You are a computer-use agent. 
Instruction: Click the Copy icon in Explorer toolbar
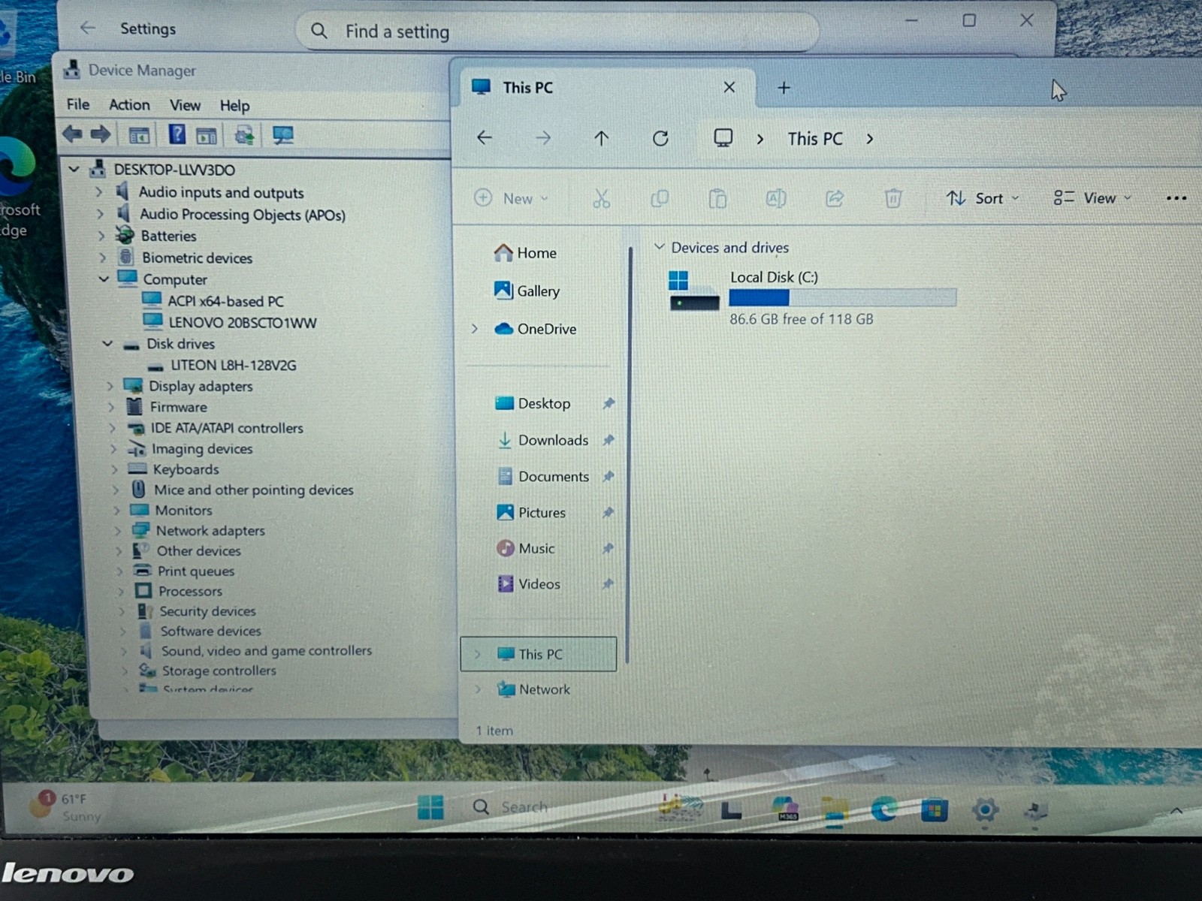660,198
